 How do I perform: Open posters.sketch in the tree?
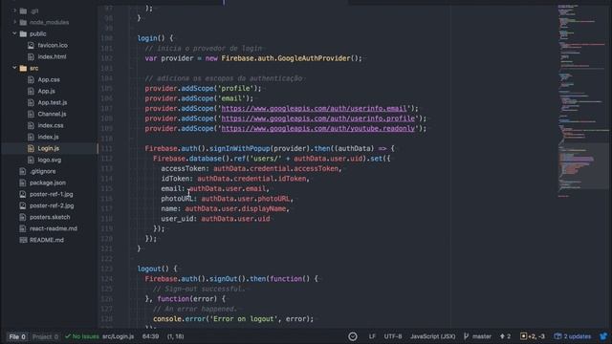[x=50, y=217]
